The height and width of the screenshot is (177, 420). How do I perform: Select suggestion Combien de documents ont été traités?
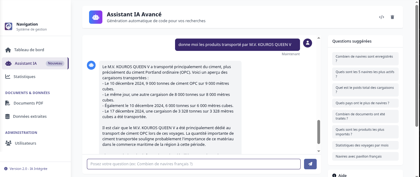coord(365,116)
